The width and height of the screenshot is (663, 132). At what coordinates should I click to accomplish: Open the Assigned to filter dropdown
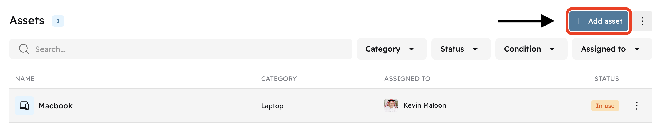click(612, 49)
